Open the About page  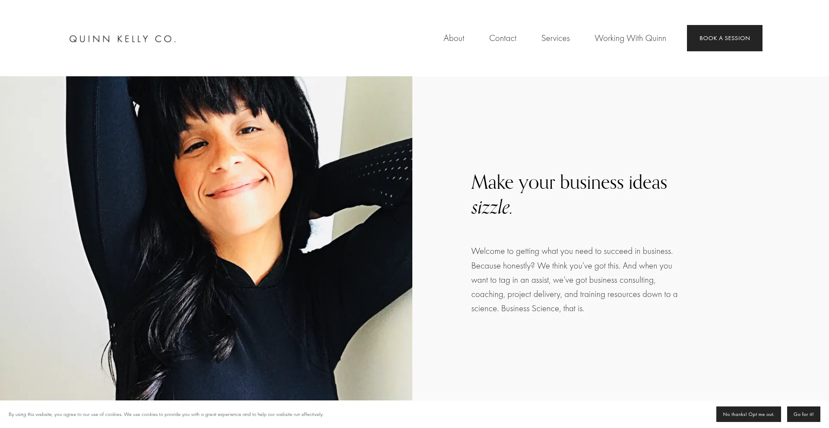(454, 38)
